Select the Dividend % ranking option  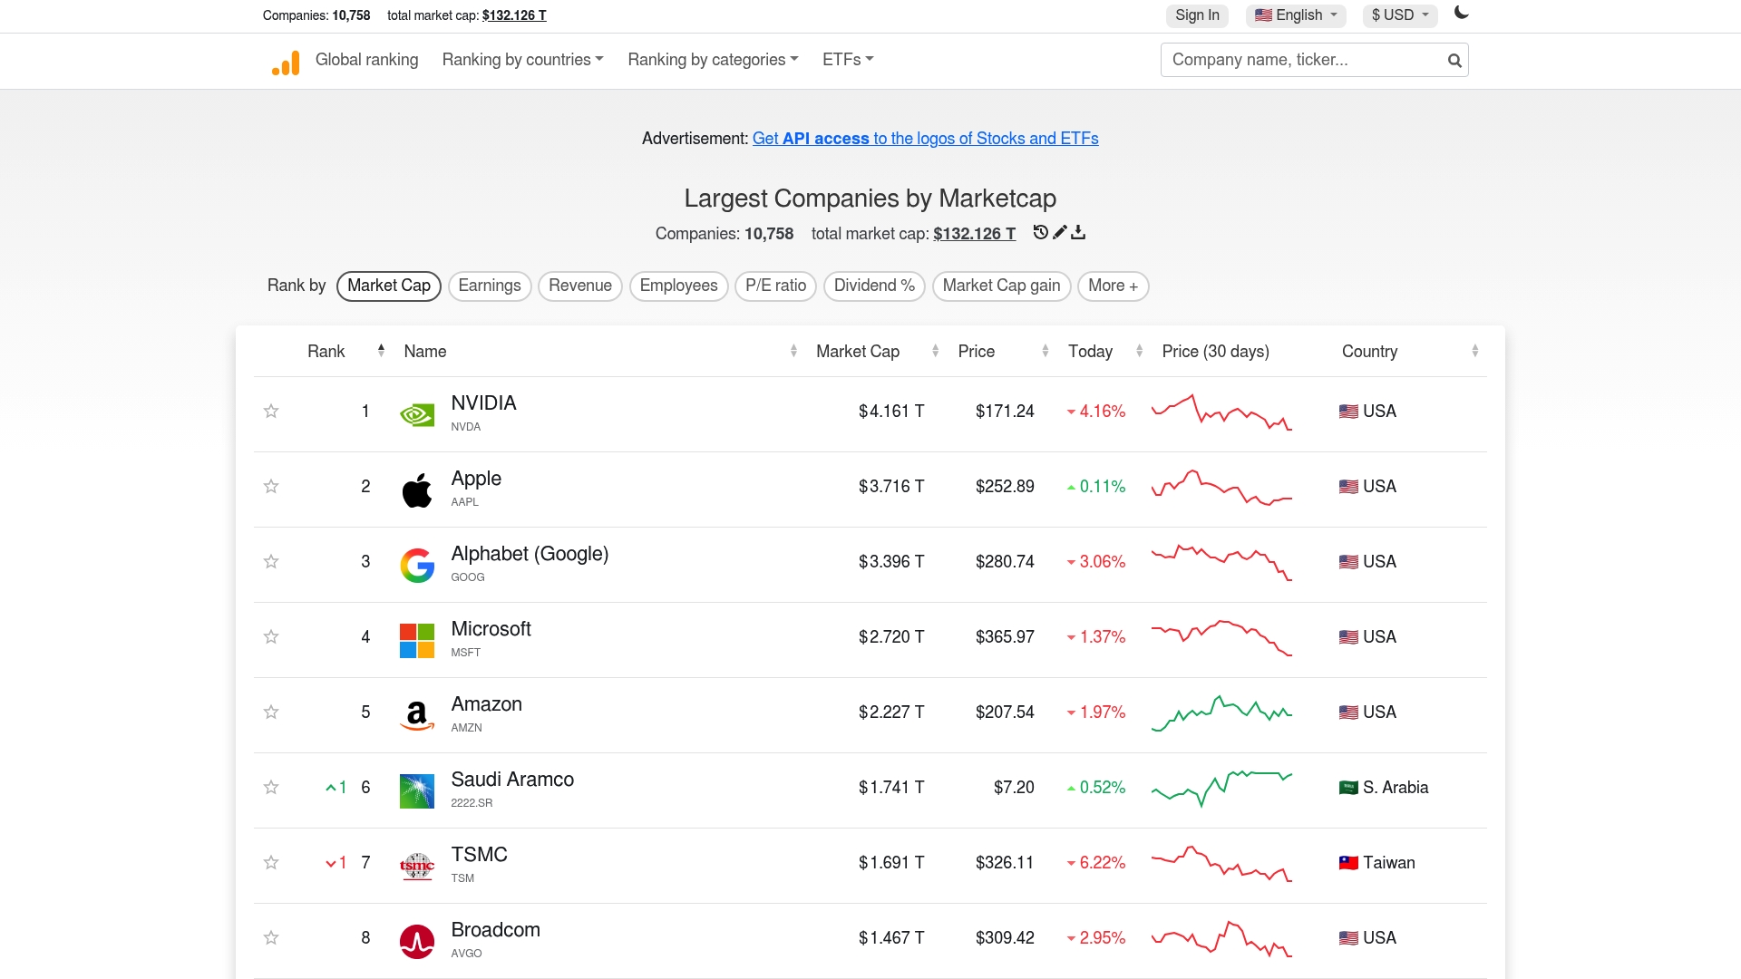tap(873, 286)
